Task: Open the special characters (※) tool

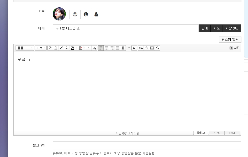Action: click(147, 48)
